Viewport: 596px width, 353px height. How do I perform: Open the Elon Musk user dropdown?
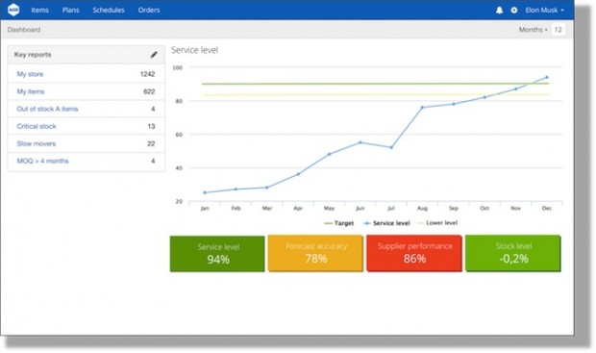[x=544, y=11]
